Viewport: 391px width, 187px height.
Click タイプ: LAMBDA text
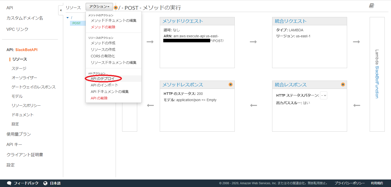[290, 30]
